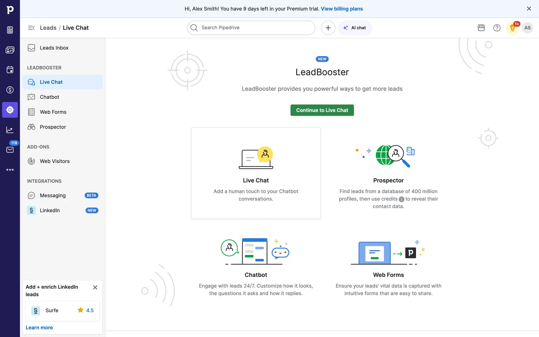The height and width of the screenshot is (337, 539).
Task: Select Web Forms in sidebar
Action: coord(53,112)
